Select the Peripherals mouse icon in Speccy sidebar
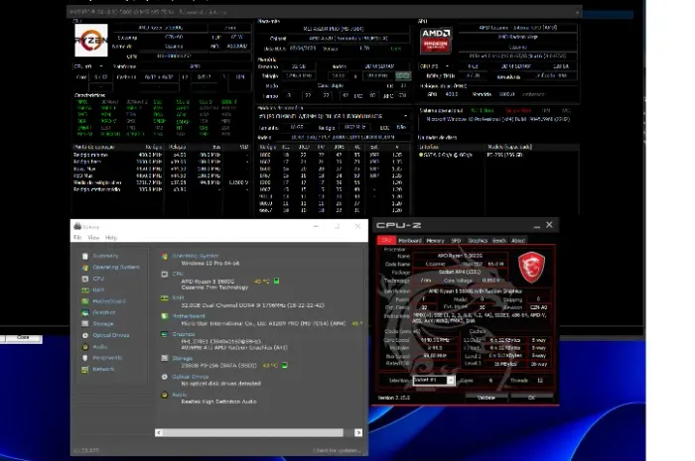 (85, 358)
